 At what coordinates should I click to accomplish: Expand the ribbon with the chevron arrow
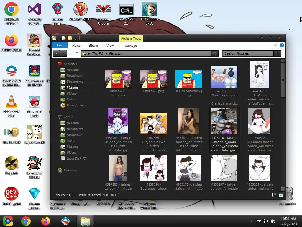[x=275, y=45]
